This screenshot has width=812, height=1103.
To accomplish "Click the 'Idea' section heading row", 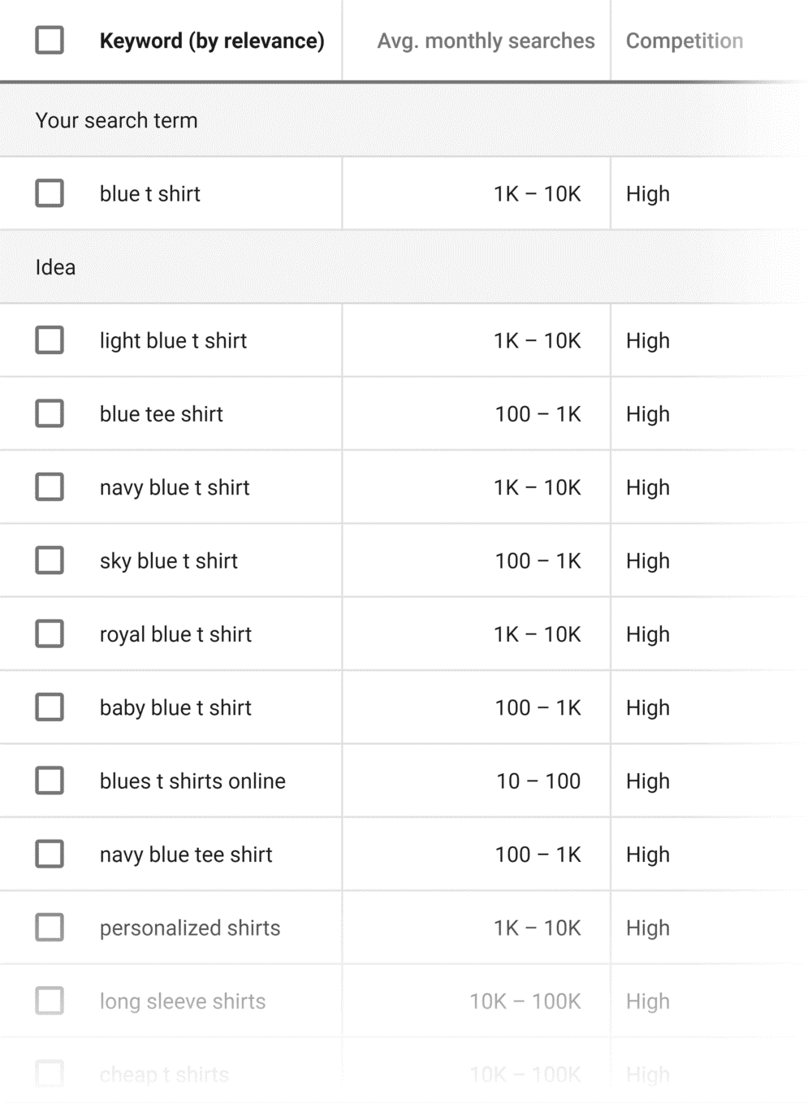I will tap(55, 267).
